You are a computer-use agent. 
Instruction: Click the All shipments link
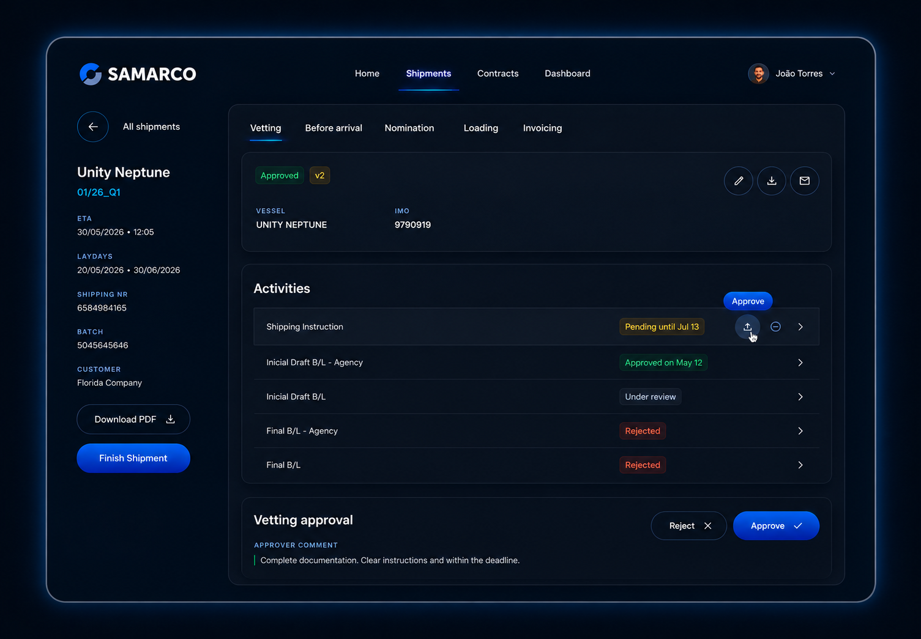(151, 127)
